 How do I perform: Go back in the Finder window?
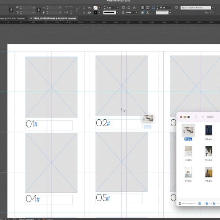point(196,117)
